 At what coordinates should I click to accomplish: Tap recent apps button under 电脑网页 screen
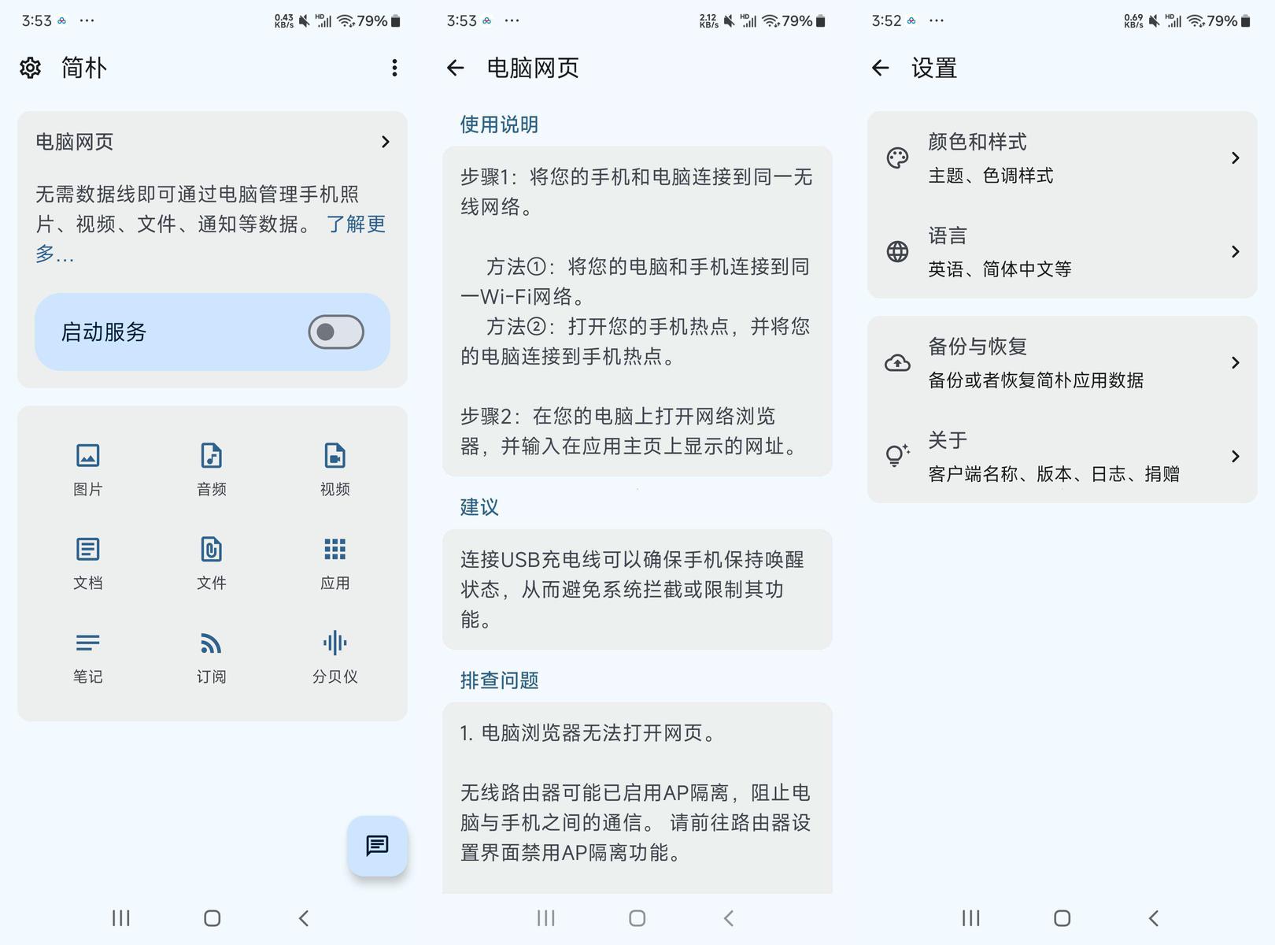545,917
